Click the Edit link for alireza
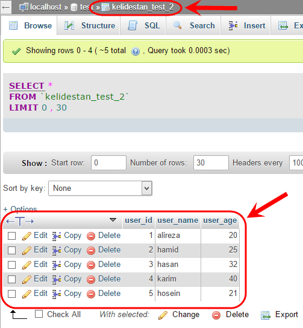Viewport: 303px width, 328px height. pyautogui.click(x=40, y=236)
